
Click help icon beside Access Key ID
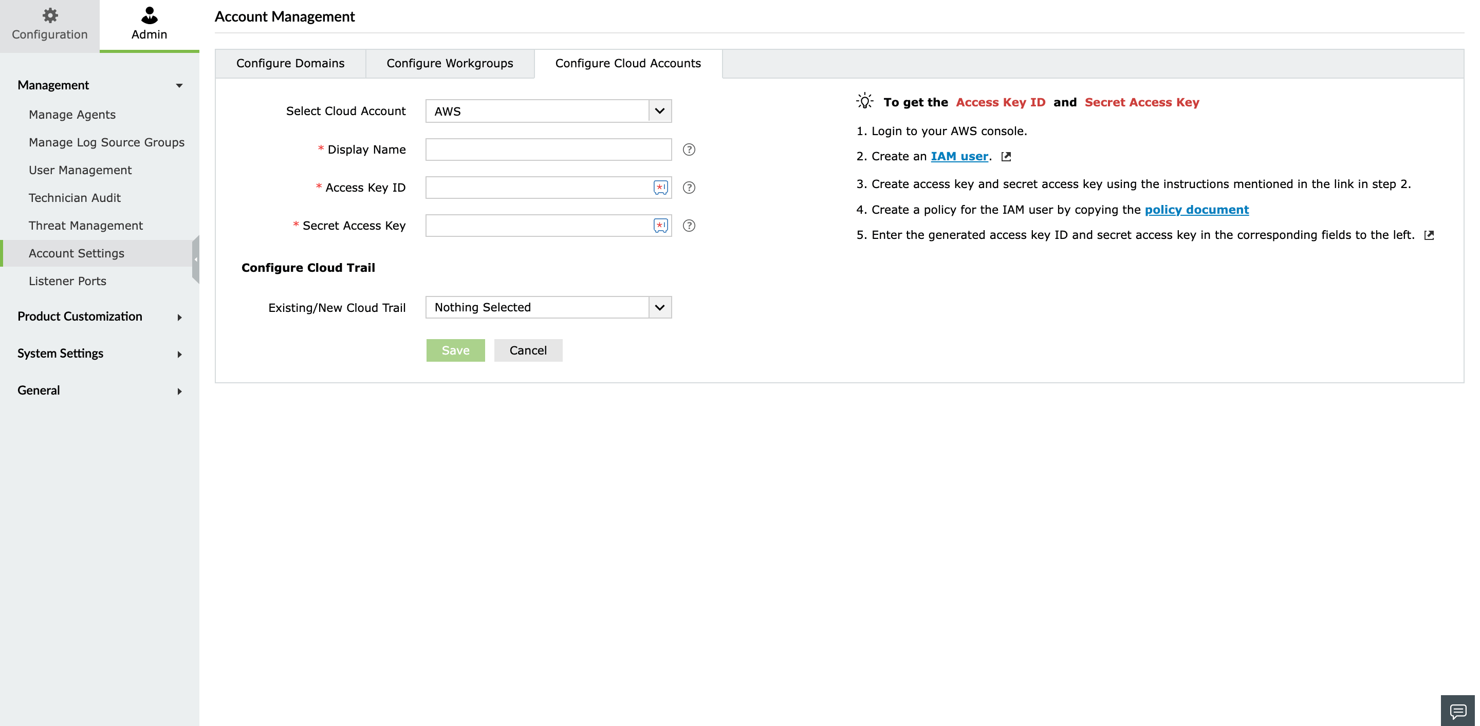(689, 187)
